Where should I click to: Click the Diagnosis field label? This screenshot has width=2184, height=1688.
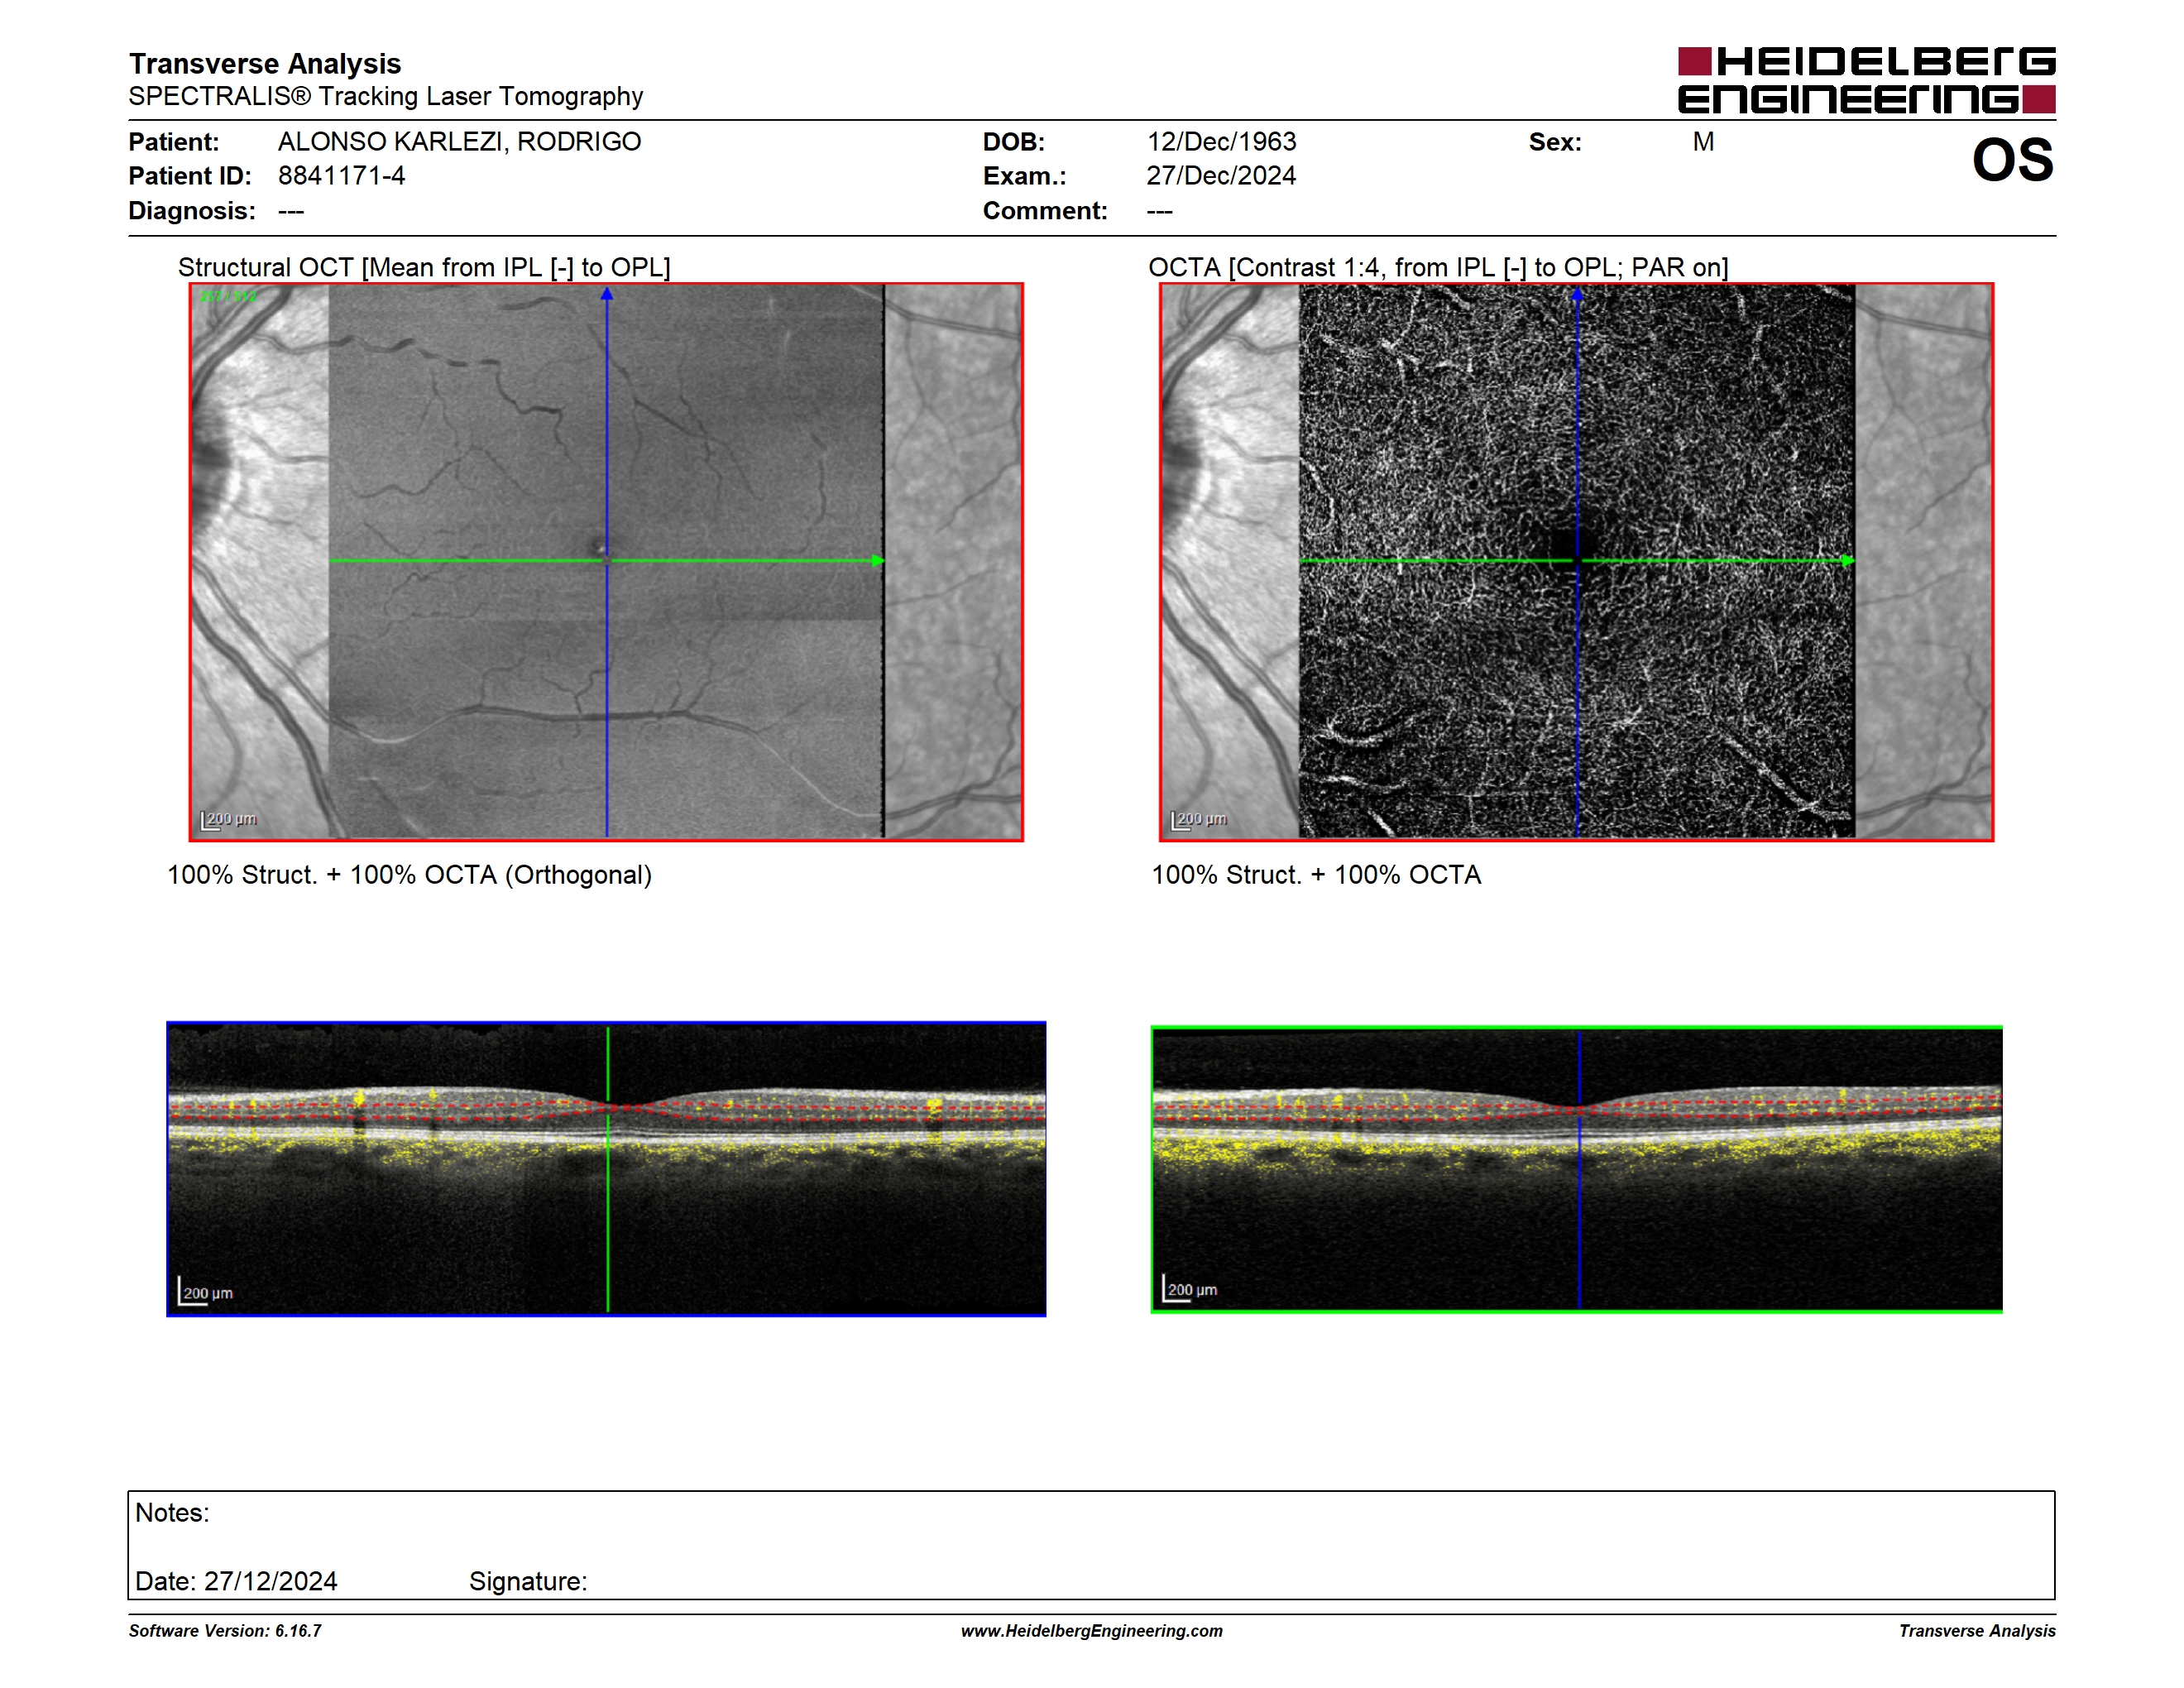[191, 211]
